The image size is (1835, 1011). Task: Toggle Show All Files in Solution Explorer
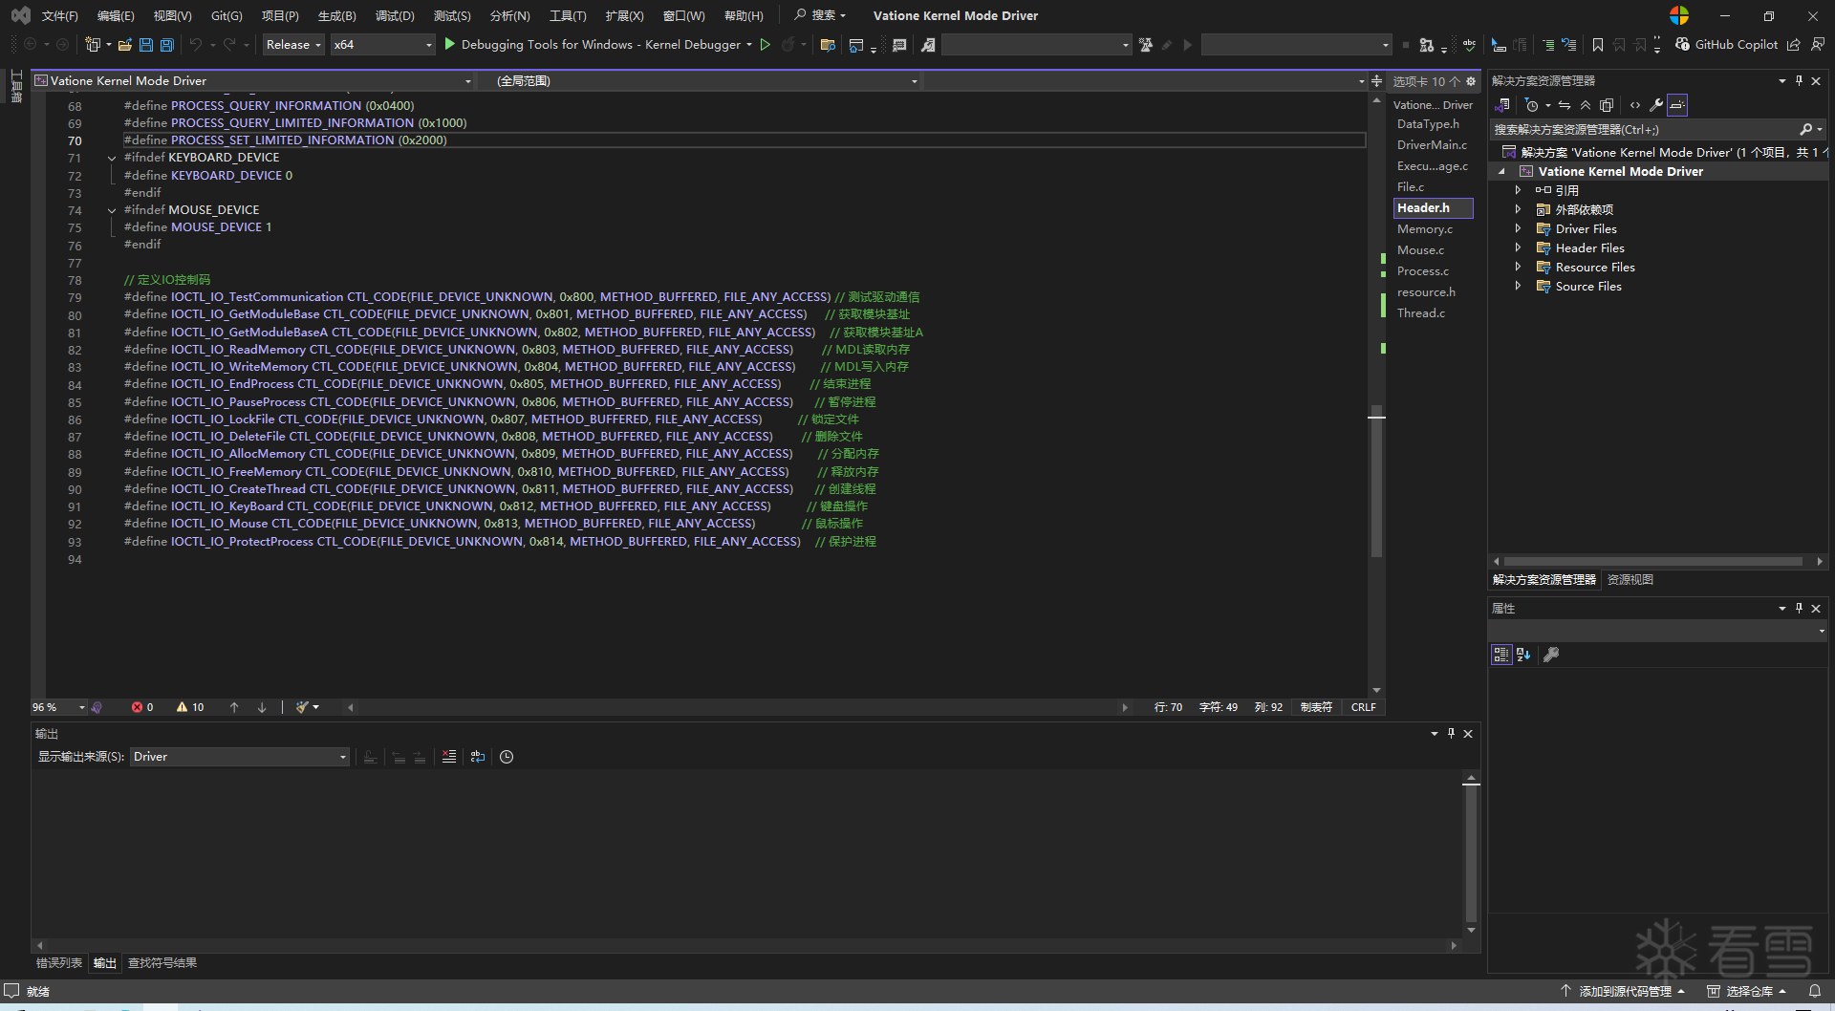(x=1607, y=105)
